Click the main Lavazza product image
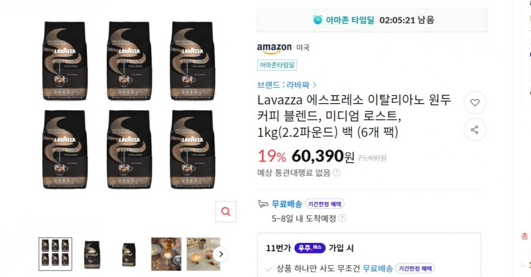531x277 pixels. pyautogui.click(x=129, y=105)
